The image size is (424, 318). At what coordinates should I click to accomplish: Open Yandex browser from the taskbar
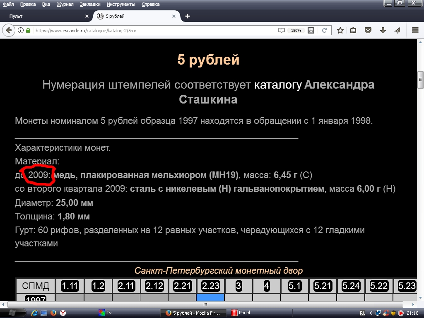coord(63,313)
